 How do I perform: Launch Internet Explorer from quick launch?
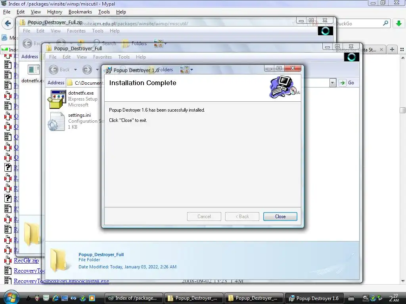[56, 298]
